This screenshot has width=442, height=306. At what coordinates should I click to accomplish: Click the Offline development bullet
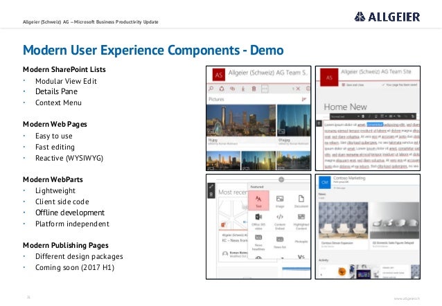[70, 213]
